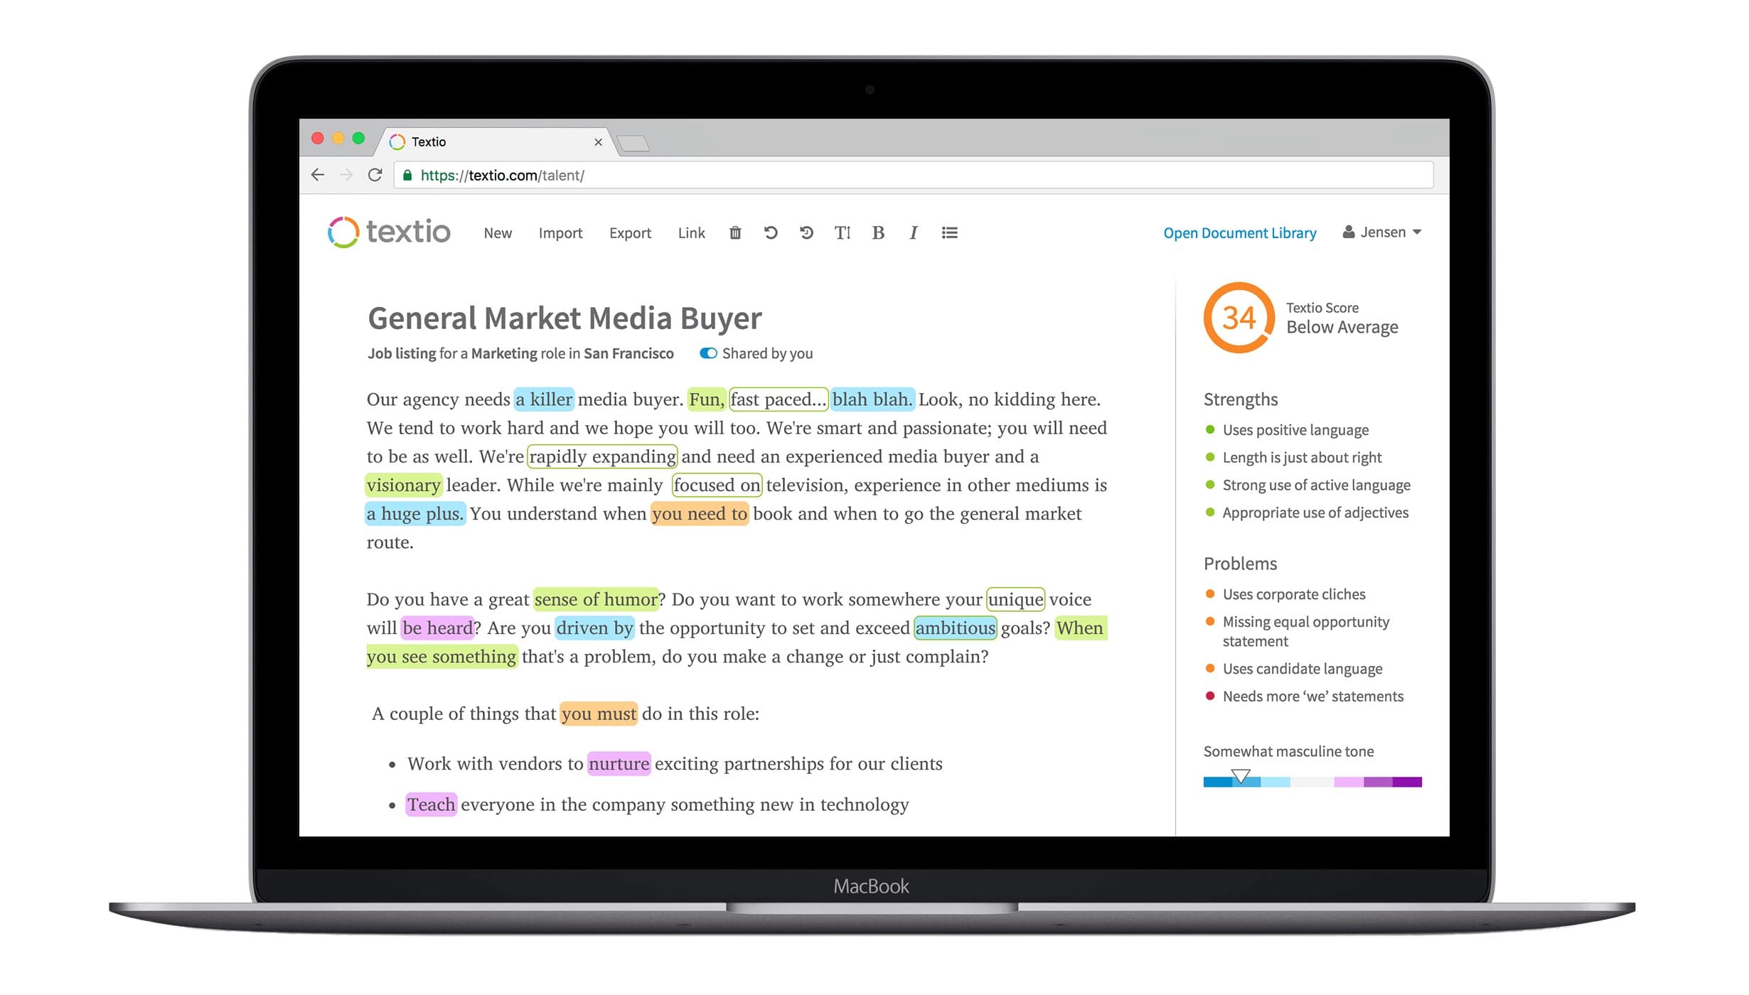
Task: Click 'Marketing' in the job listing subtitle
Action: 504,353
